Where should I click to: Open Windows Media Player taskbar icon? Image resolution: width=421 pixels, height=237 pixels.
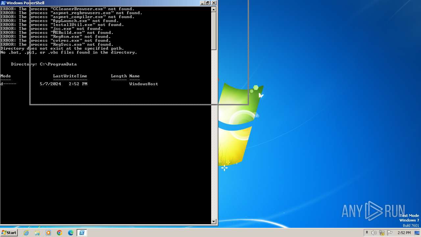48,233
